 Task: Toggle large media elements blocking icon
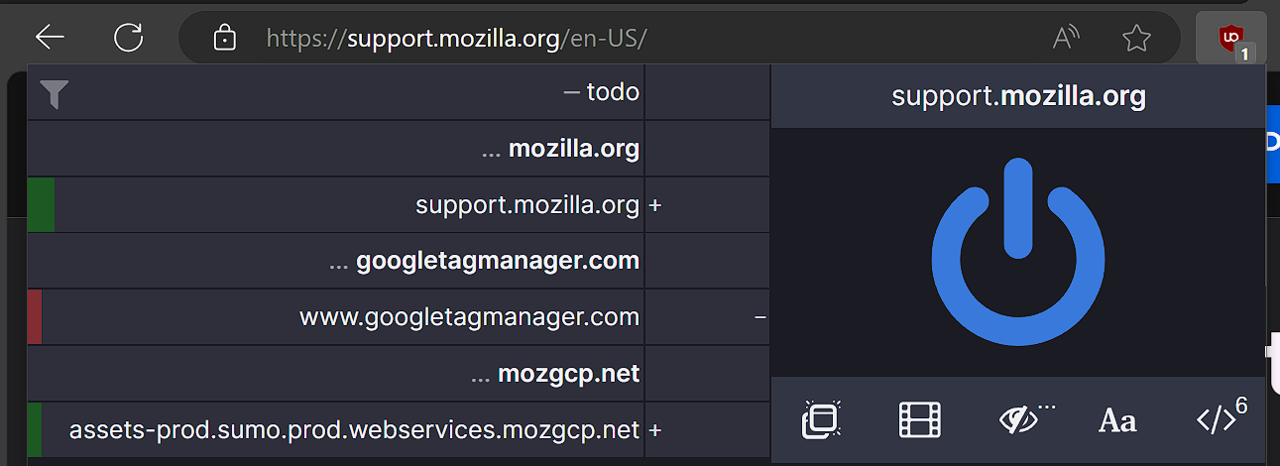919,420
